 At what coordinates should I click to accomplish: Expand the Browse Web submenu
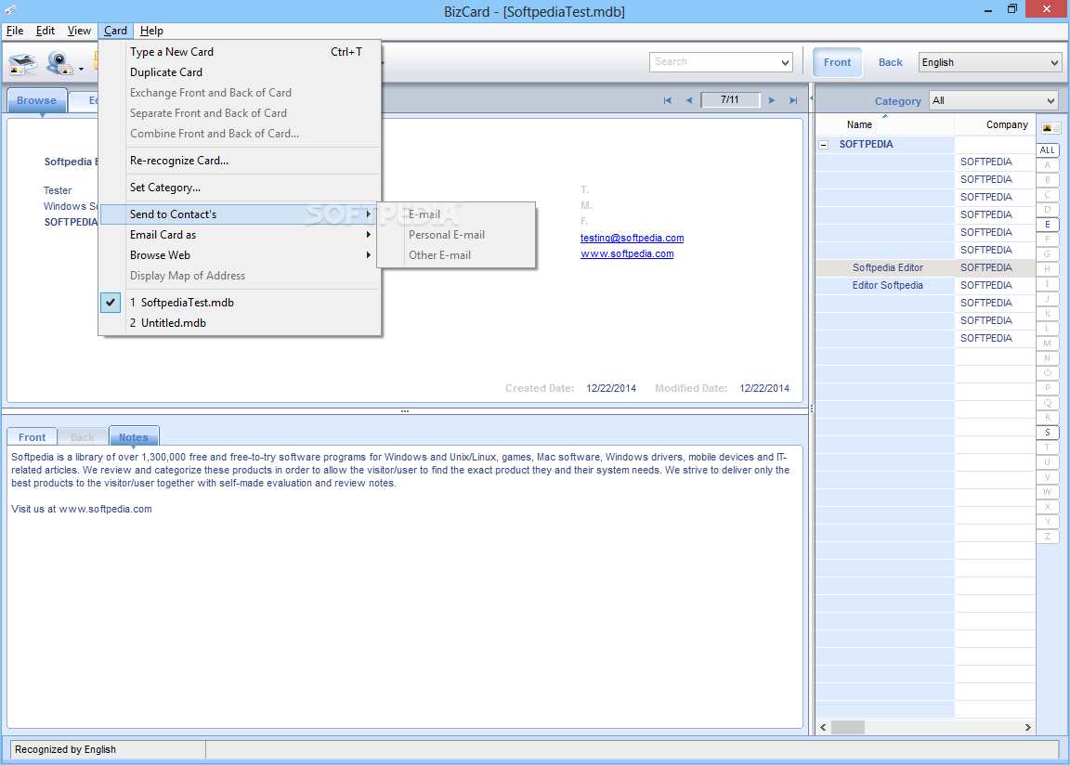239,255
